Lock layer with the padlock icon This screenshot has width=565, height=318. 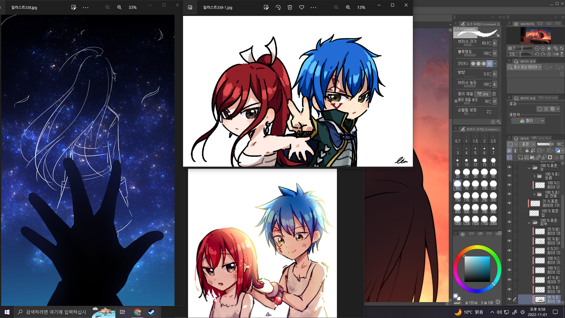point(527,150)
